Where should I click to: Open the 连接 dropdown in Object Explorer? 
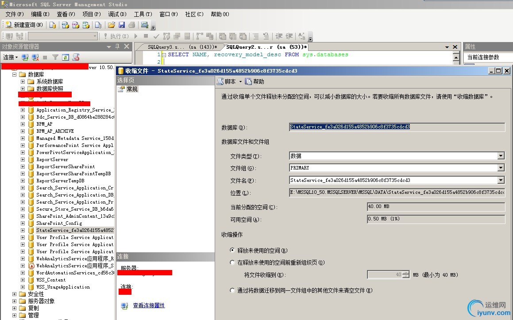click(11, 58)
